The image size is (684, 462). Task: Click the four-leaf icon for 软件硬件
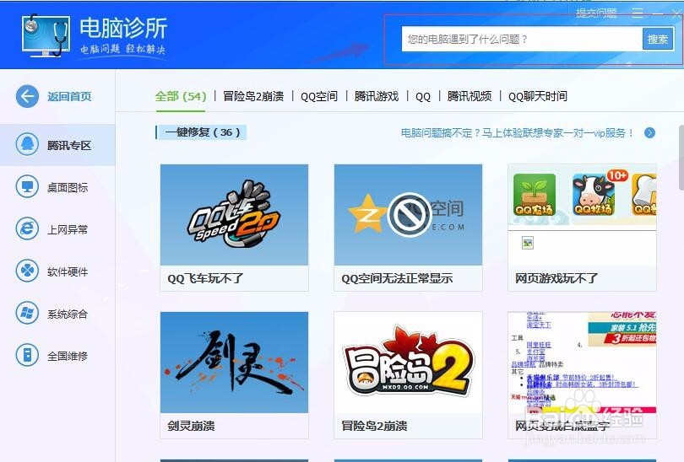pos(27,271)
